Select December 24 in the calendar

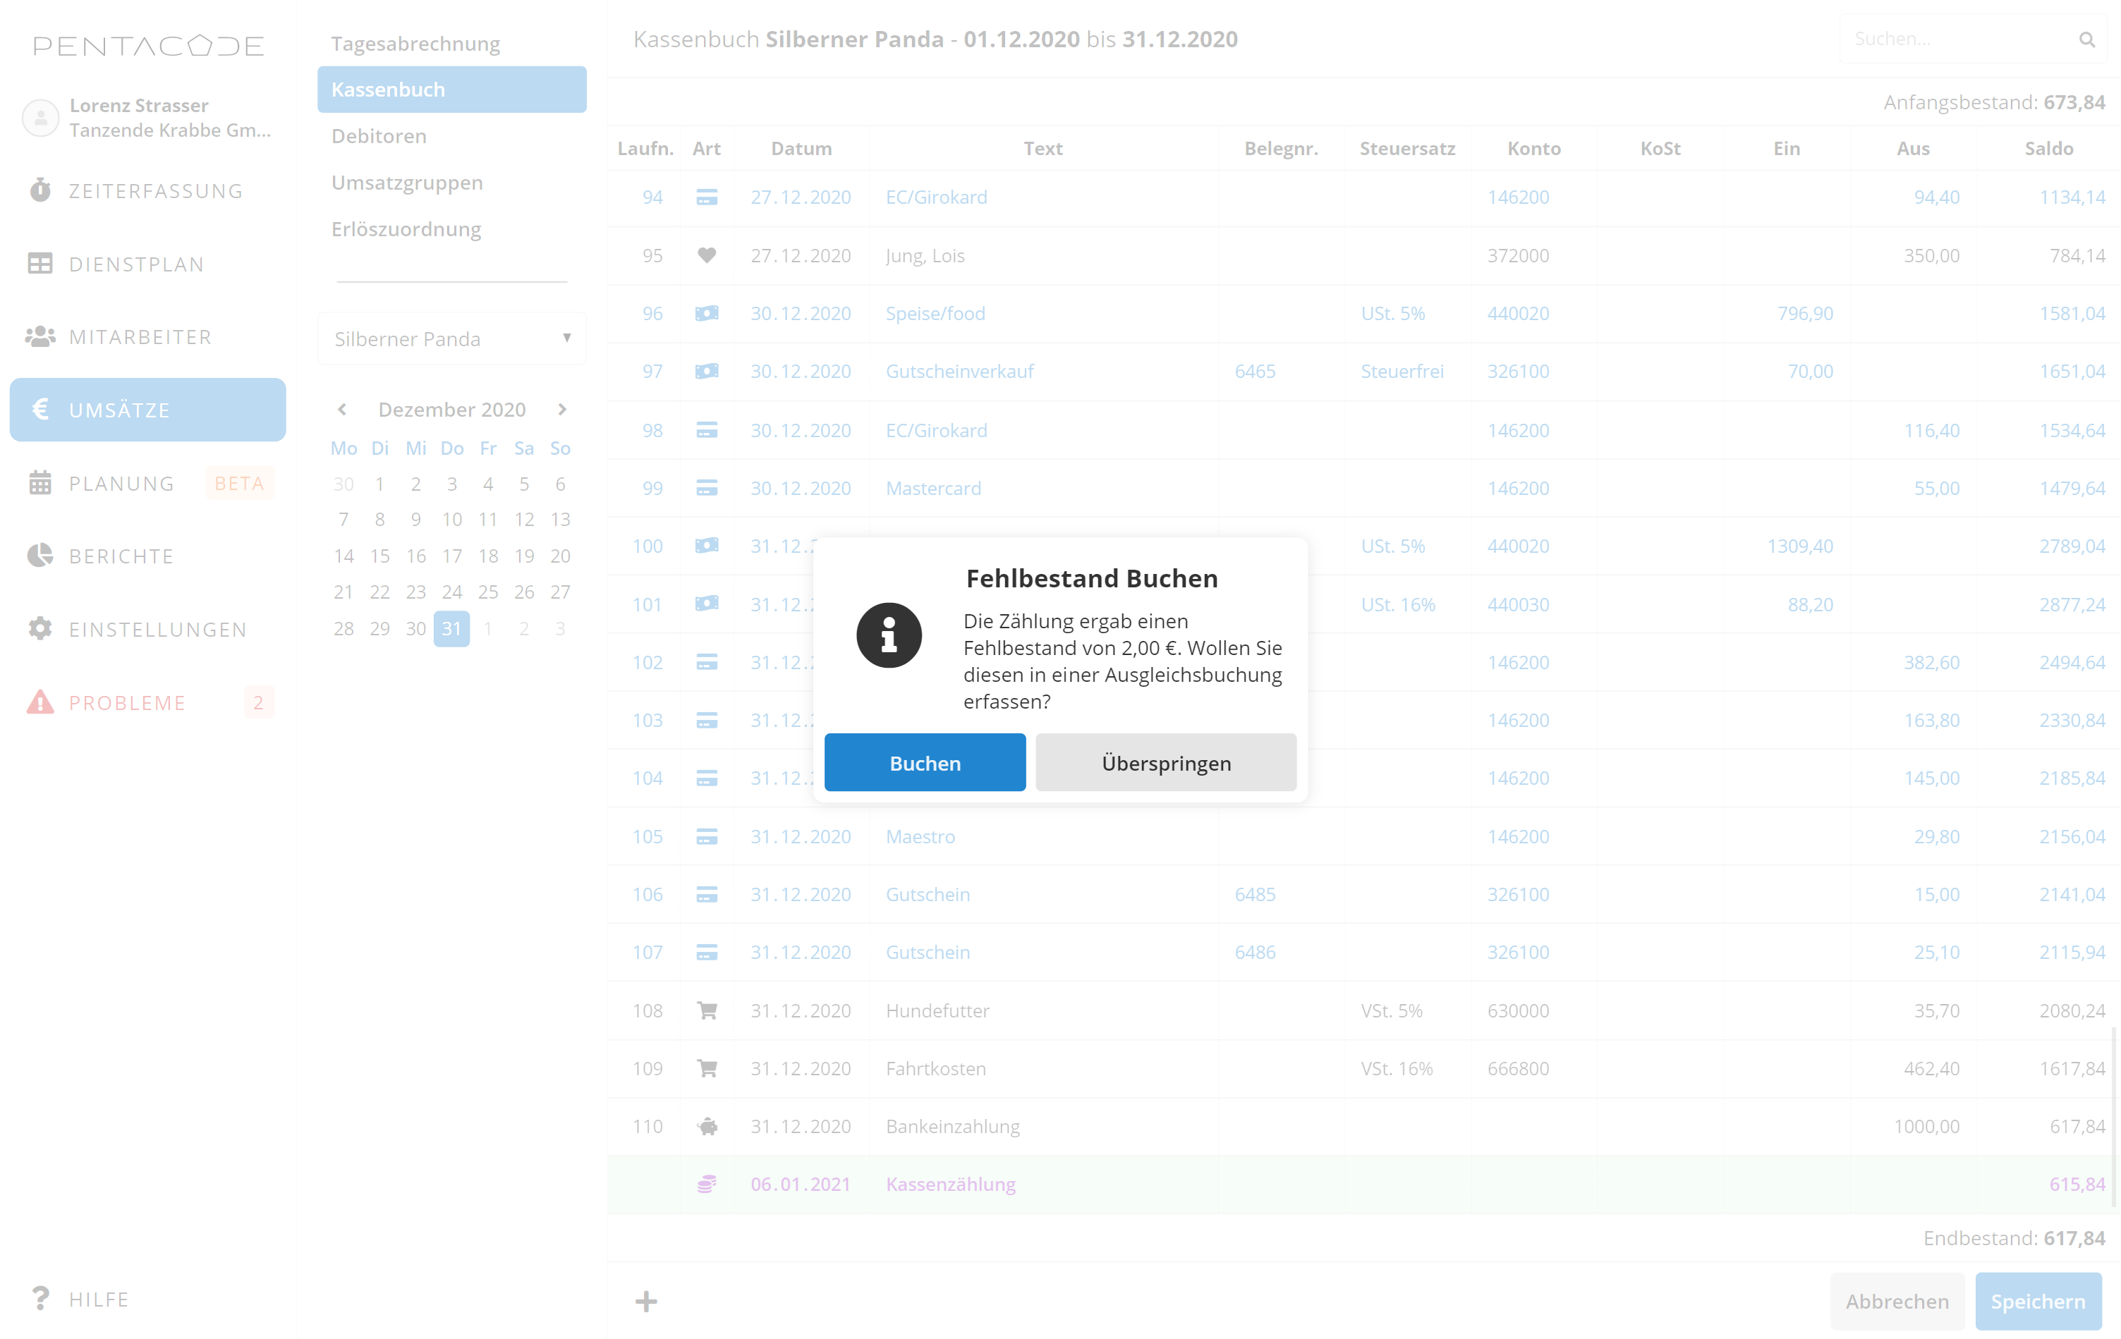(x=451, y=592)
